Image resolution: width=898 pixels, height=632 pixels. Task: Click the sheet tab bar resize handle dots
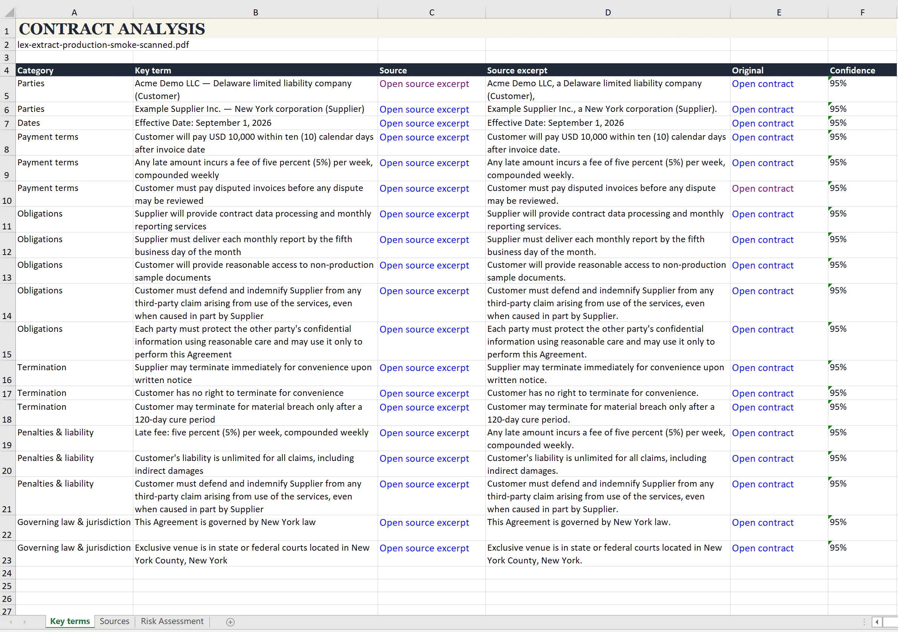pyautogui.click(x=864, y=622)
